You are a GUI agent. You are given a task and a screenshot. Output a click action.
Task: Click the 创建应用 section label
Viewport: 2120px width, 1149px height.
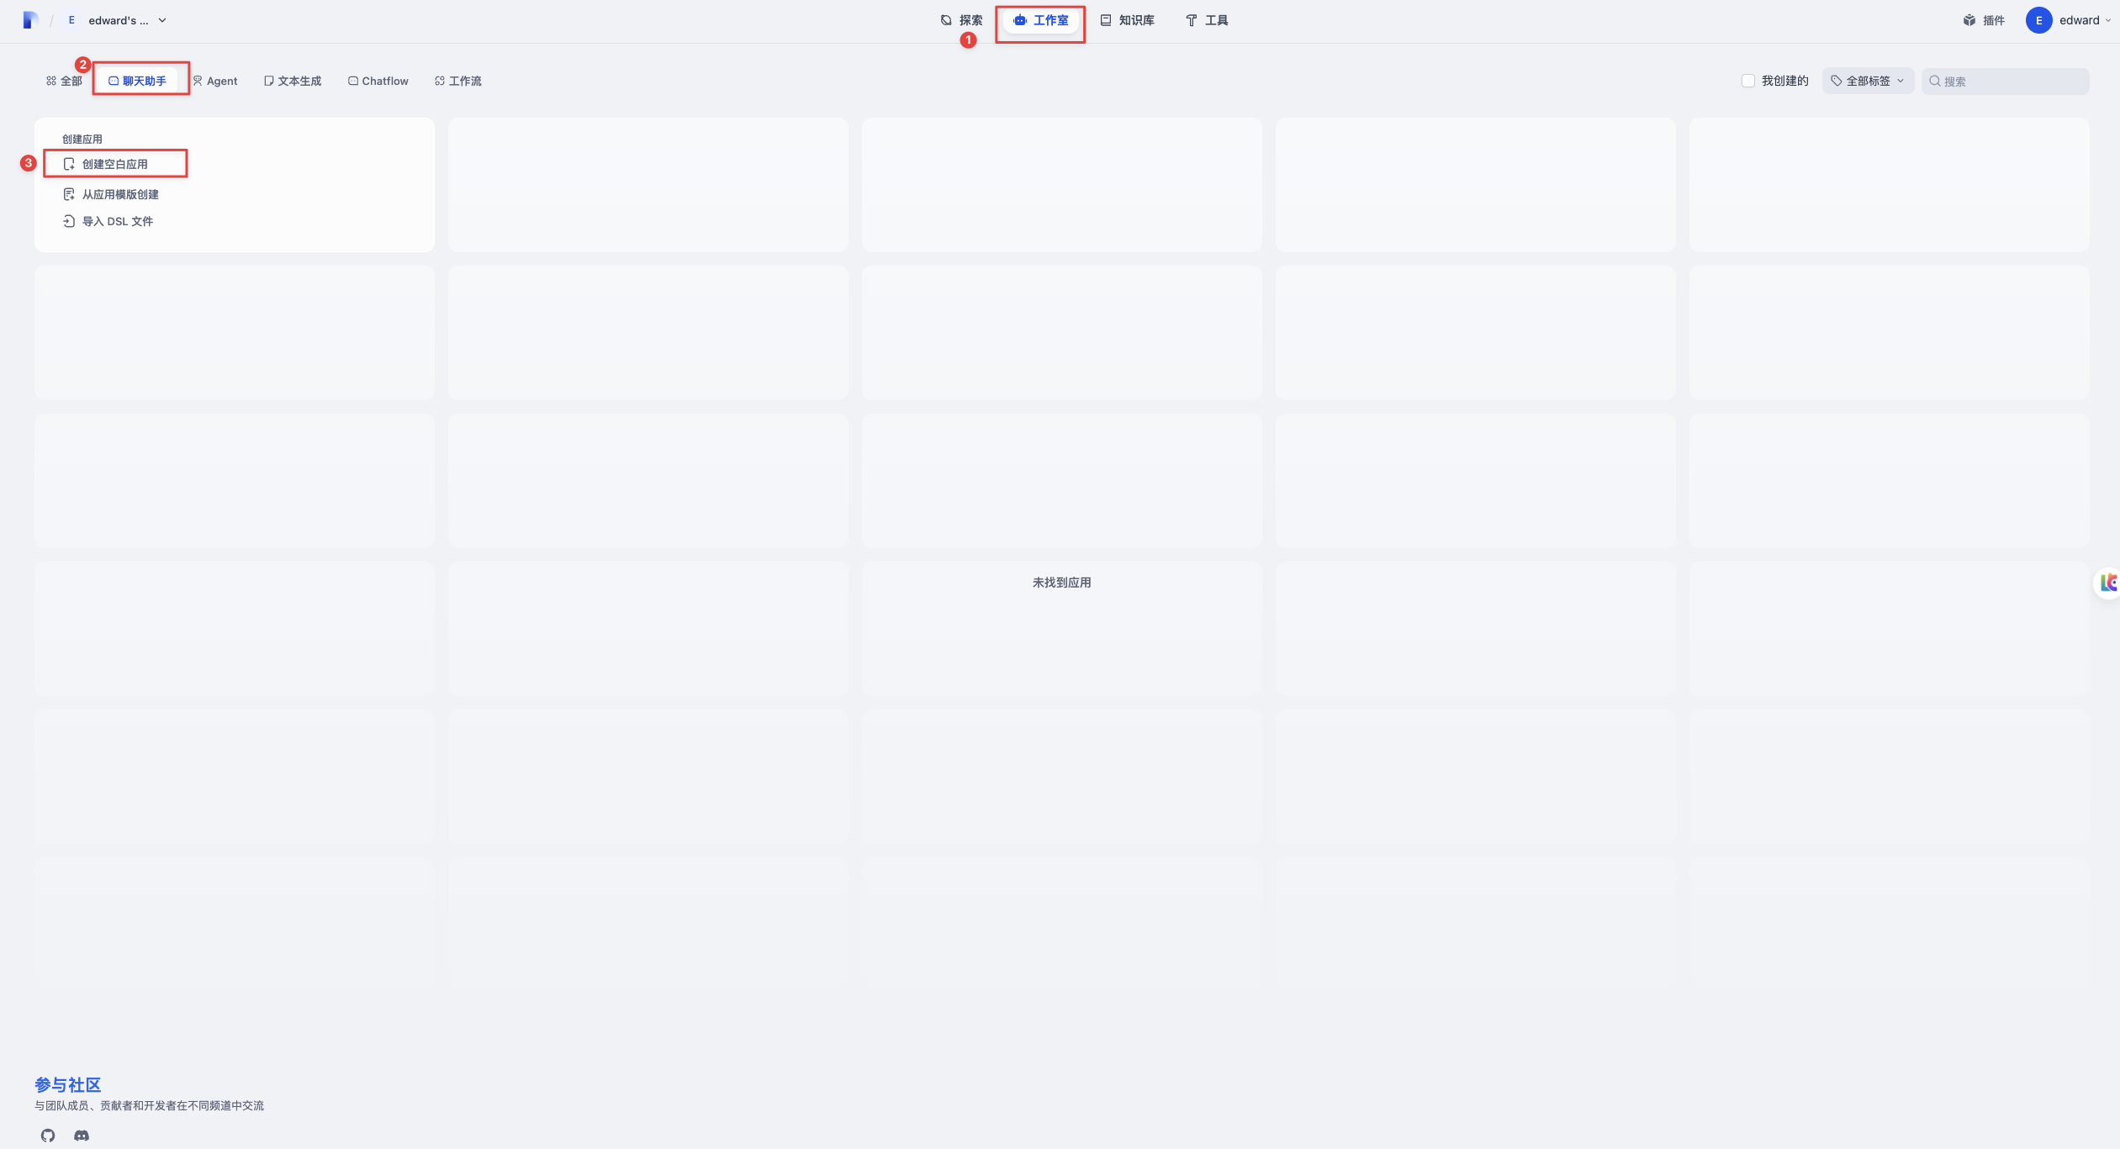[82, 139]
